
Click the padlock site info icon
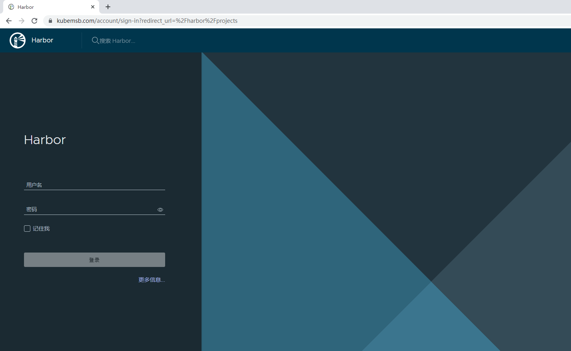pyautogui.click(x=50, y=21)
